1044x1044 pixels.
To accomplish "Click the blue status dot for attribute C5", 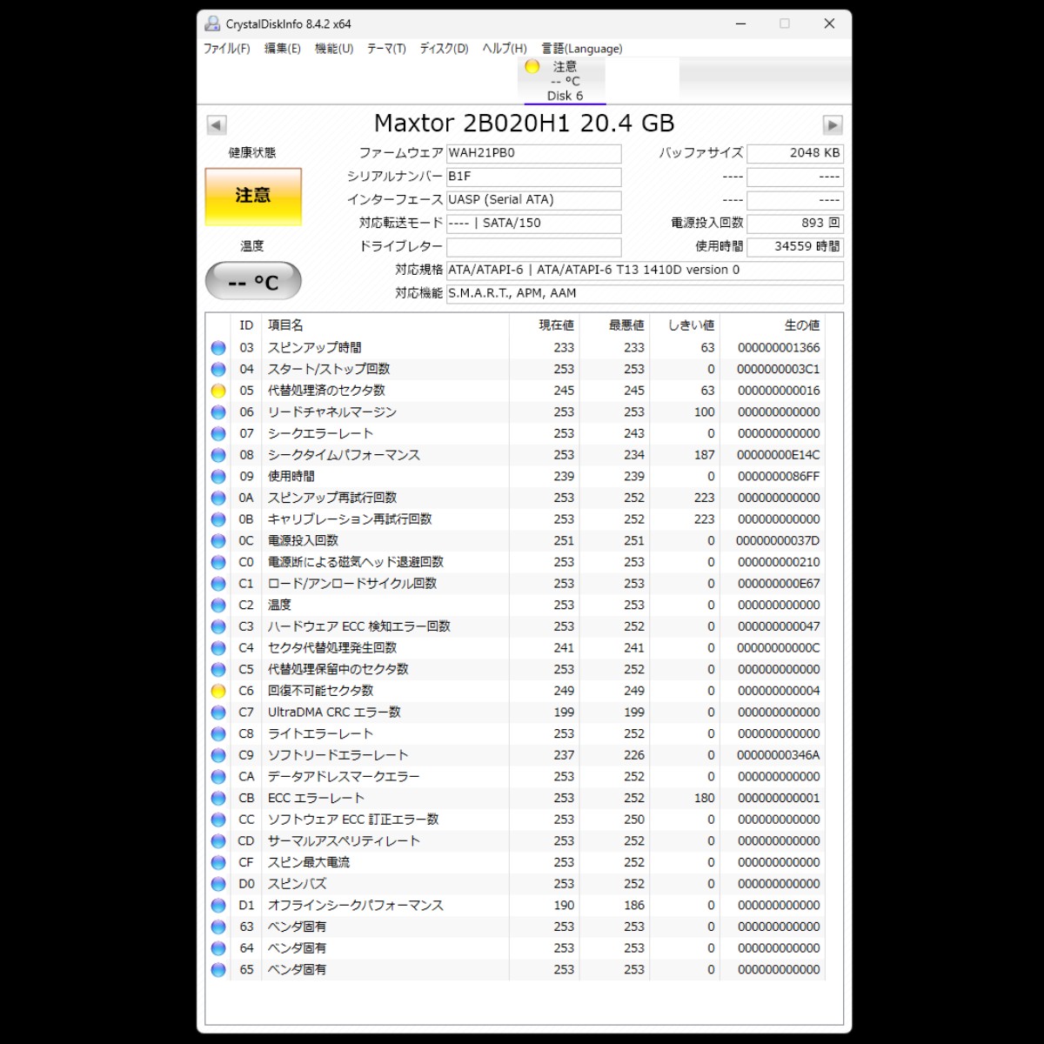I will pyautogui.click(x=218, y=670).
